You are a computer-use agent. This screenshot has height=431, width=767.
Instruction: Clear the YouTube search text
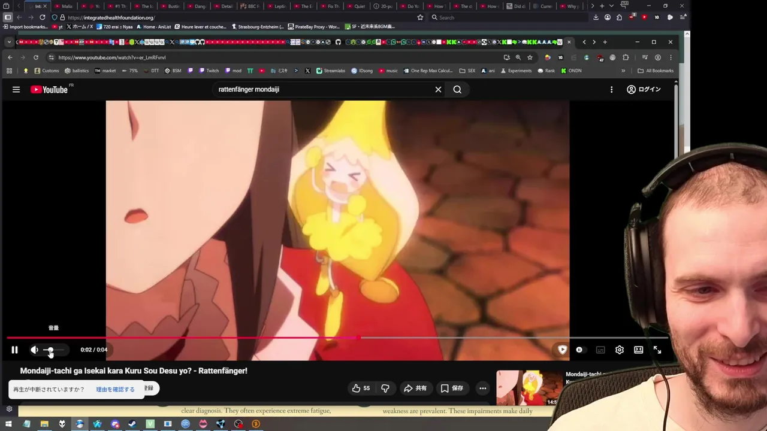(438, 89)
